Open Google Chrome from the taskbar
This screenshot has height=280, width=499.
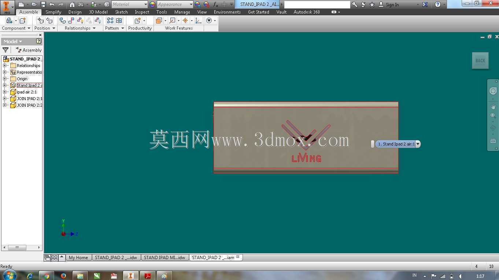pyautogui.click(x=47, y=276)
